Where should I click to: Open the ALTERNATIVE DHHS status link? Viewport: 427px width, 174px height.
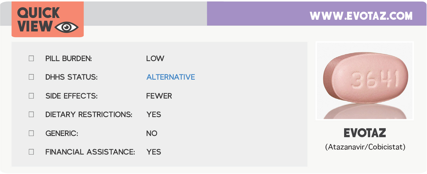pyautogui.click(x=171, y=77)
